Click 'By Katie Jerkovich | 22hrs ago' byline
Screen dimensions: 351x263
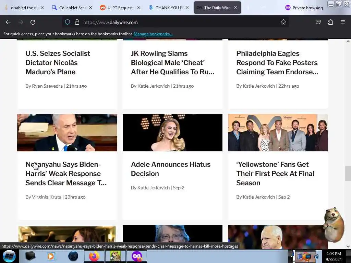[267, 86]
